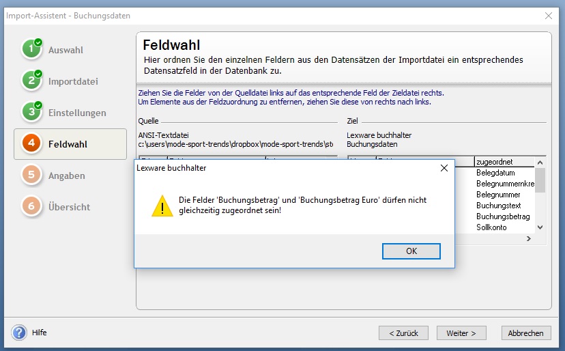The image size is (565, 351).
Task: Click the yellow warning triangle icon
Action: tap(162, 206)
